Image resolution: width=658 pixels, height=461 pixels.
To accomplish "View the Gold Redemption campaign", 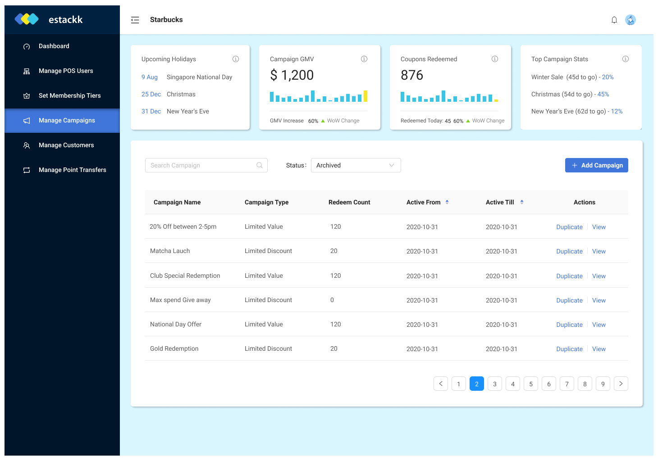I will click(x=599, y=349).
